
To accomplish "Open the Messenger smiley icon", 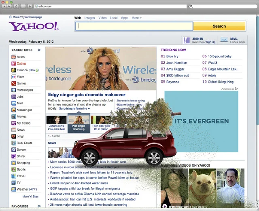I will 14,110.
